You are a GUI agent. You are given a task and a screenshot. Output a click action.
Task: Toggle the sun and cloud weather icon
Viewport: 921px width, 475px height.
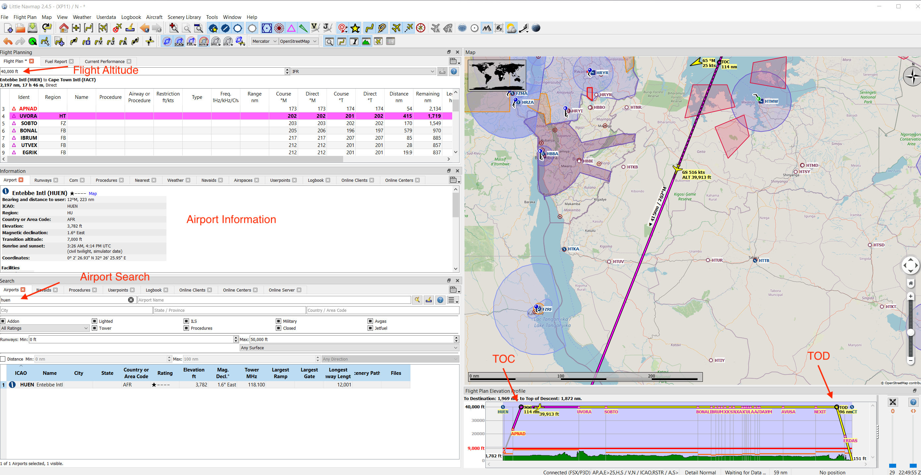pyautogui.click(x=511, y=28)
